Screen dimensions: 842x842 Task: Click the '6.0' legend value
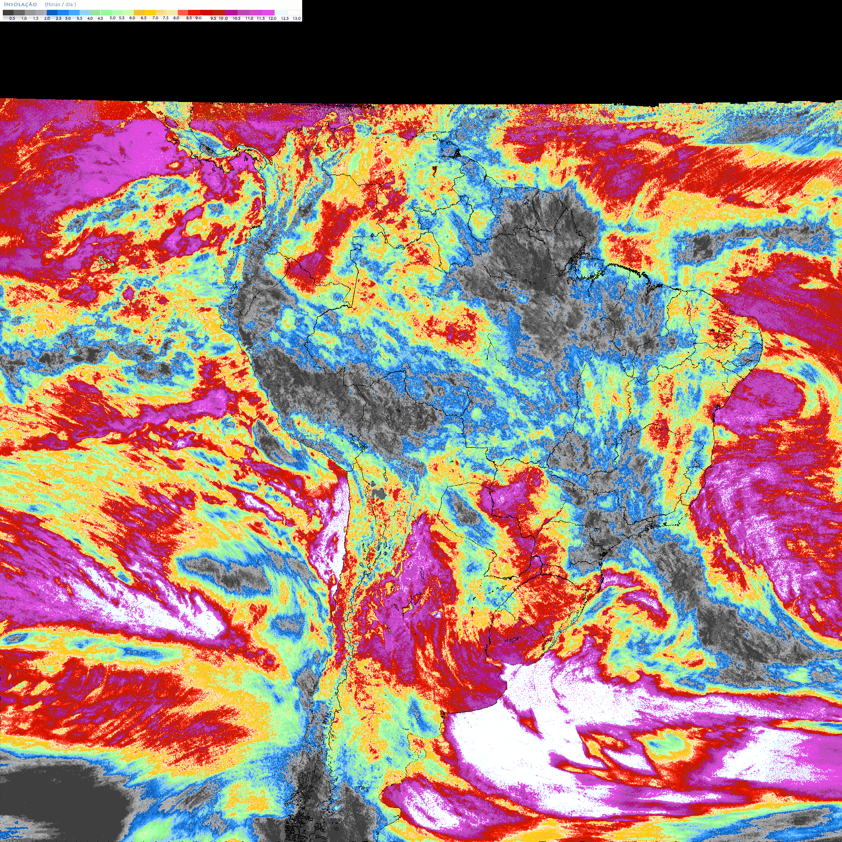(x=132, y=18)
